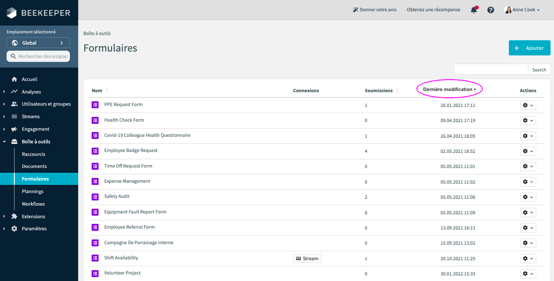Open Covid-19 Colleague Health Questionnaire form
Image resolution: width=554 pixels, height=281 pixels.
click(x=147, y=135)
